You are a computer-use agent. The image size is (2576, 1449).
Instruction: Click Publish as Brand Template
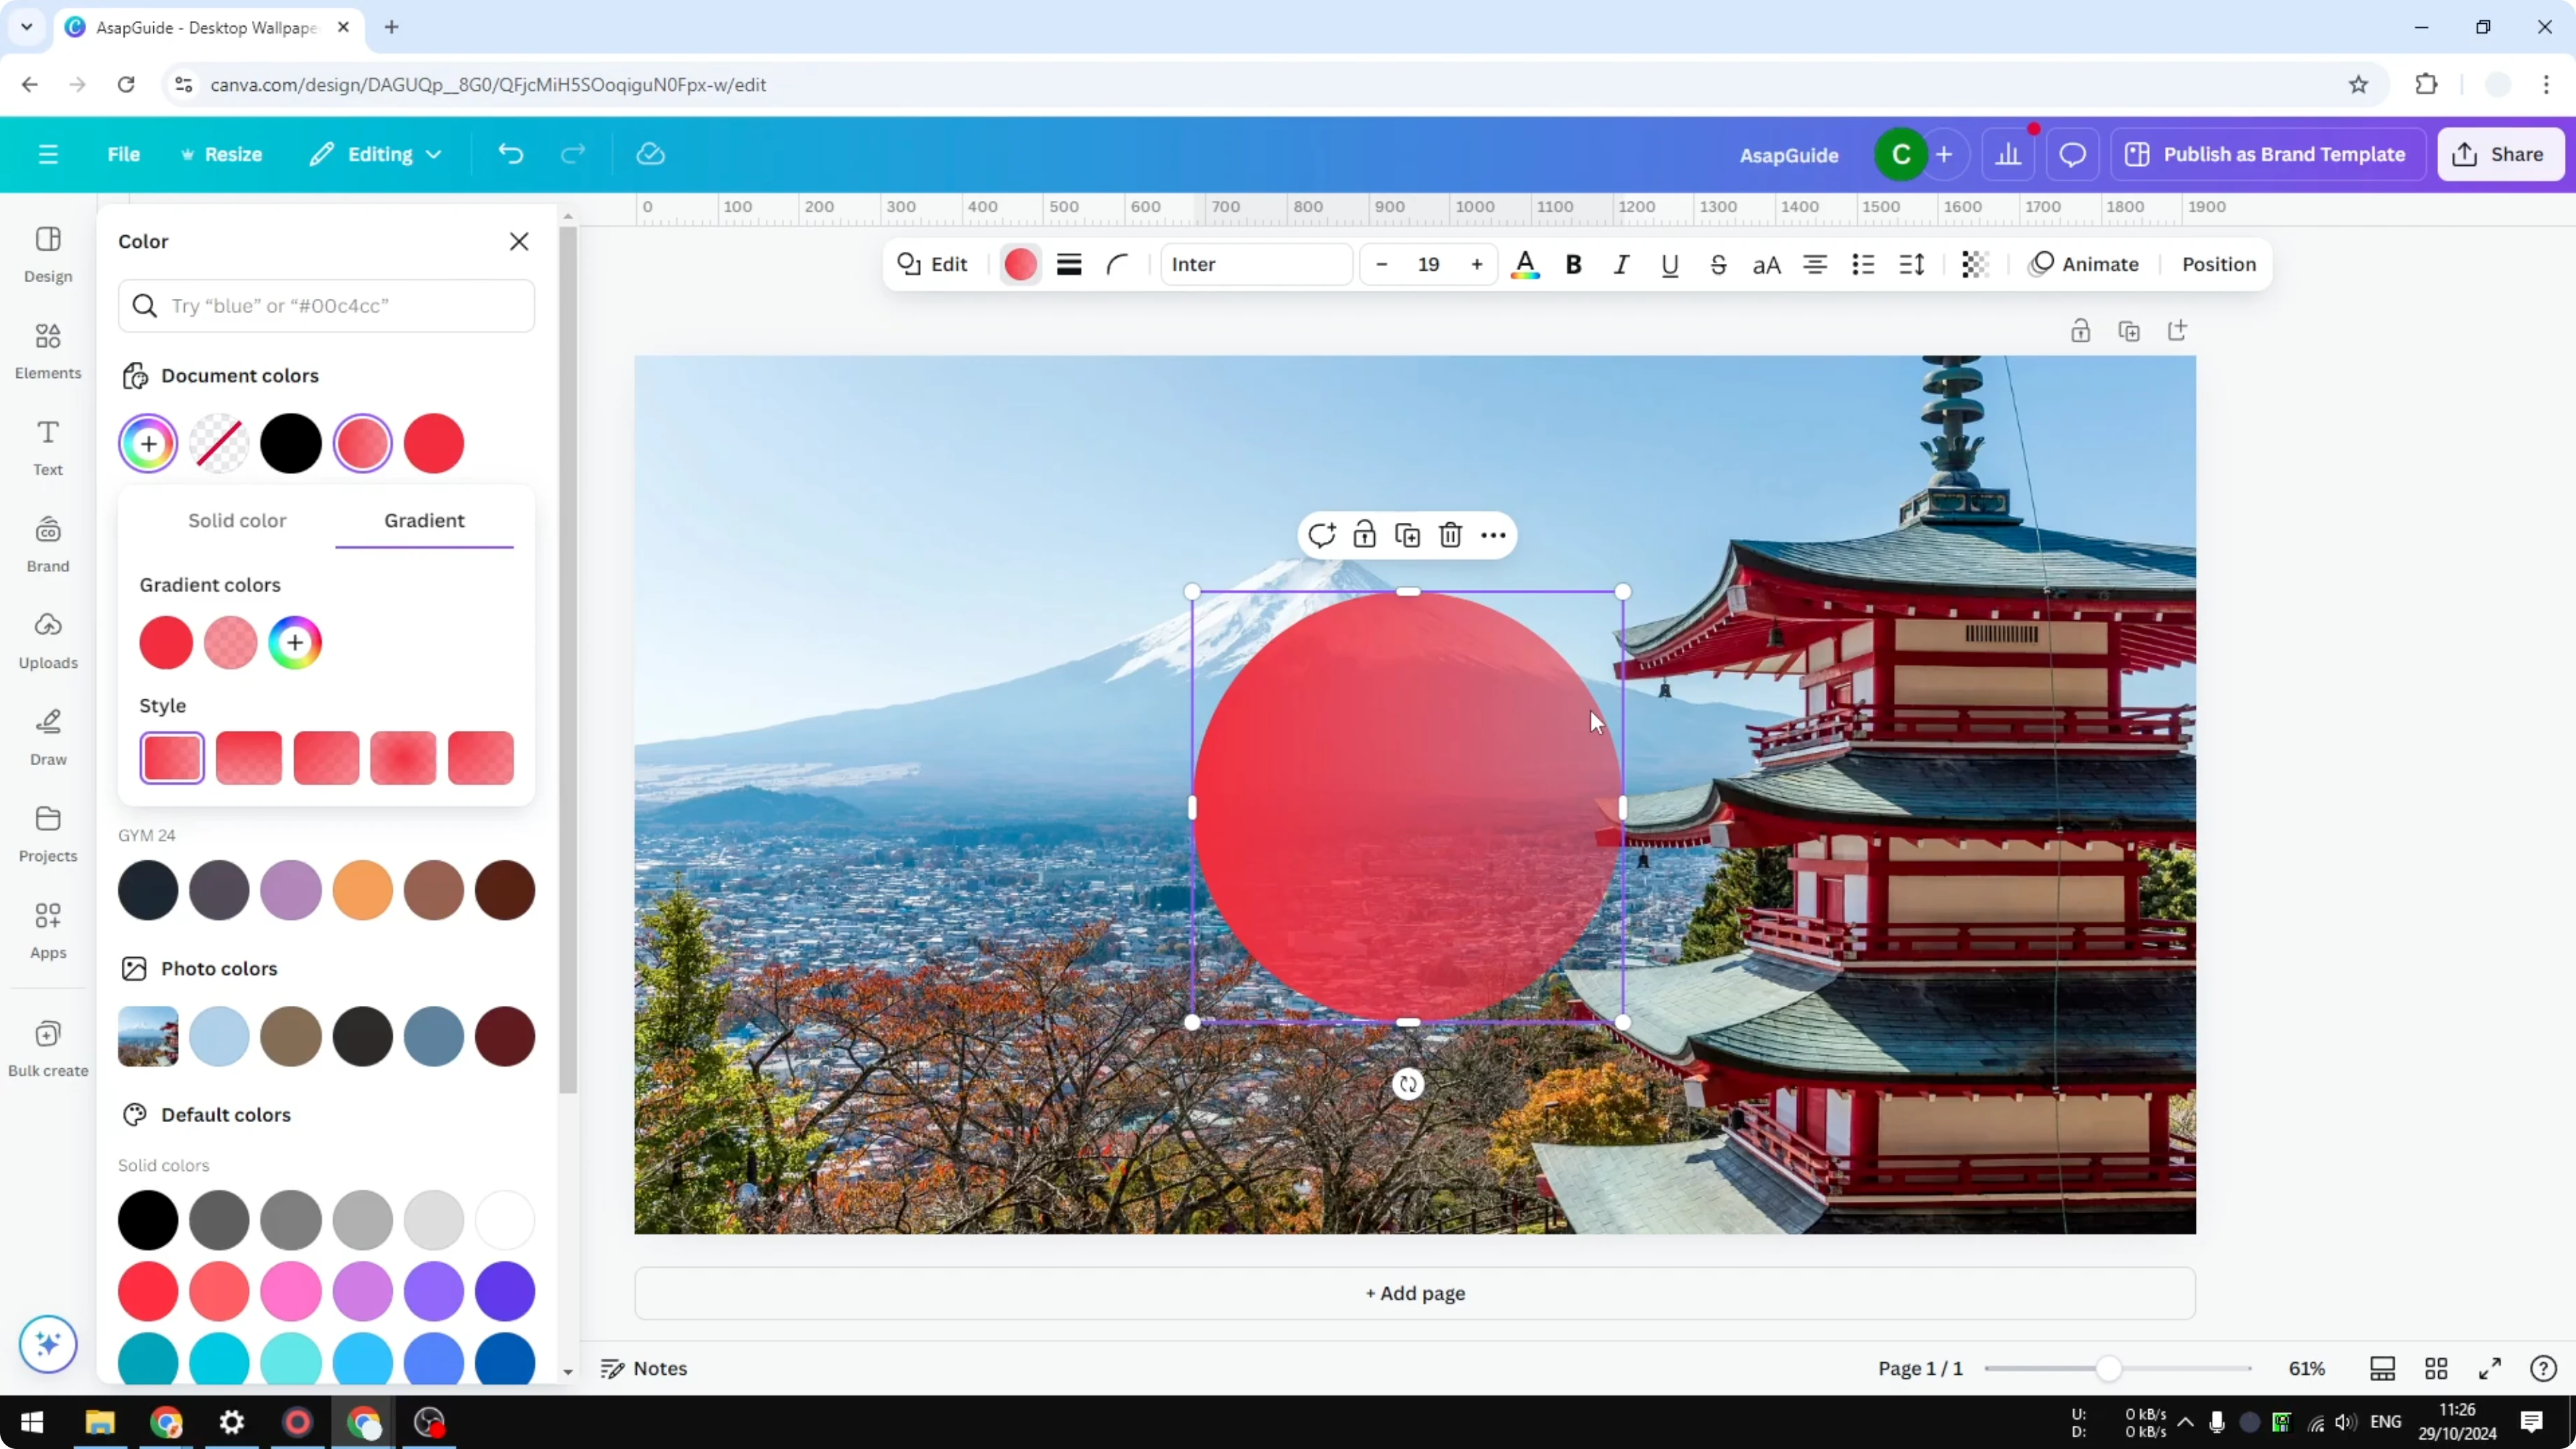(x=2268, y=154)
